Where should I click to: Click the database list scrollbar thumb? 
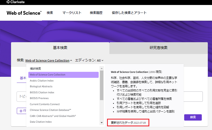click(102, 85)
